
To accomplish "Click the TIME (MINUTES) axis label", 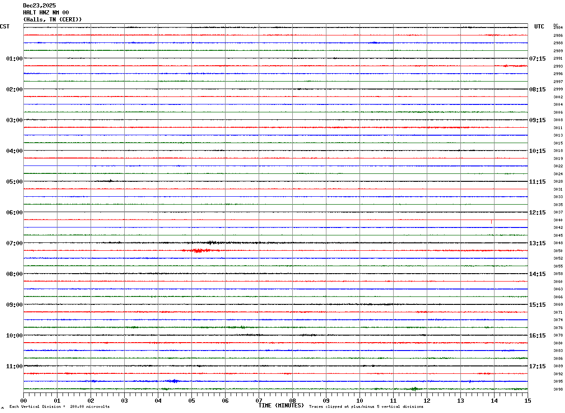I will (281, 406).
